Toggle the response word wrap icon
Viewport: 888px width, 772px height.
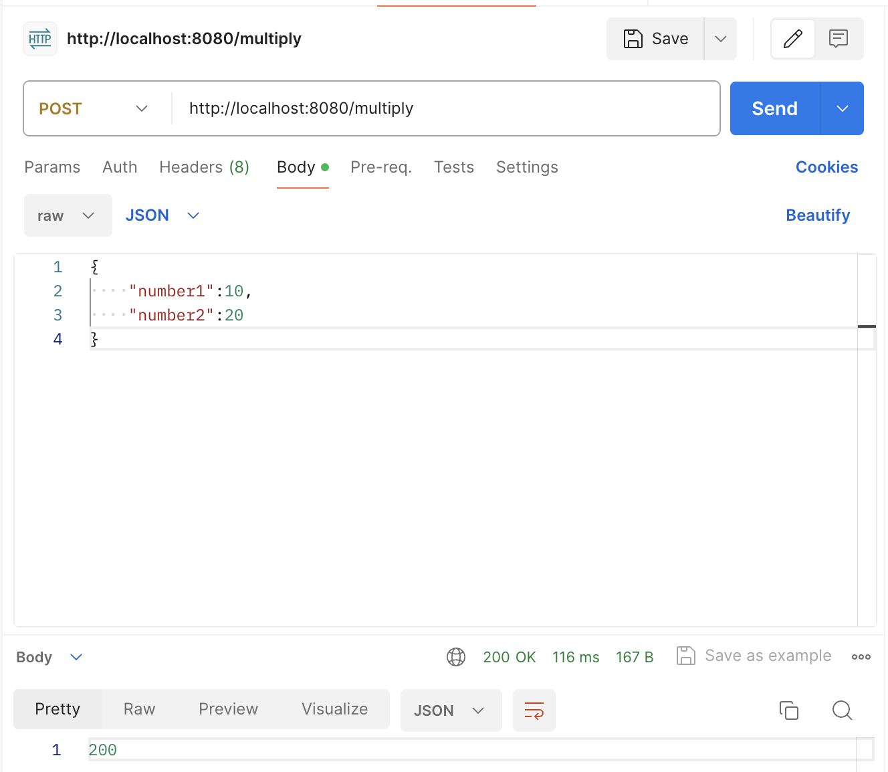click(x=534, y=710)
